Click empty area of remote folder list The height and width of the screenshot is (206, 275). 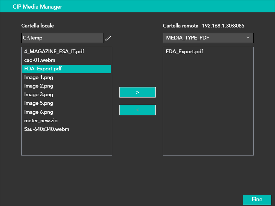click(x=208, y=110)
